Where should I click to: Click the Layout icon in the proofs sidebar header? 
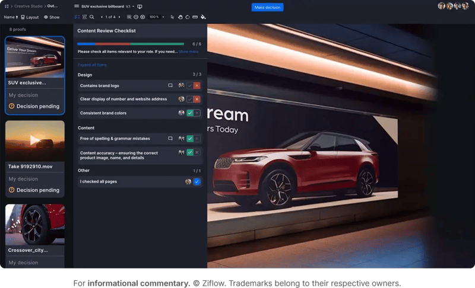click(x=23, y=17)
